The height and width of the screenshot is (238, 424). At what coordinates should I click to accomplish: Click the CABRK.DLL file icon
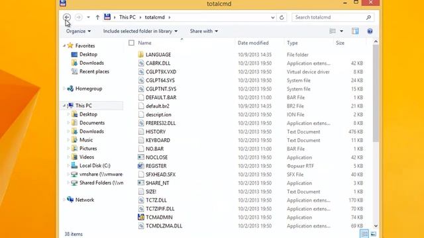click(141, 63)
